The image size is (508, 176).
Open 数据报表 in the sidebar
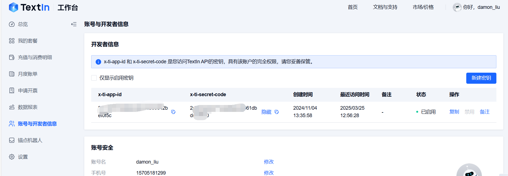[28, 107]
